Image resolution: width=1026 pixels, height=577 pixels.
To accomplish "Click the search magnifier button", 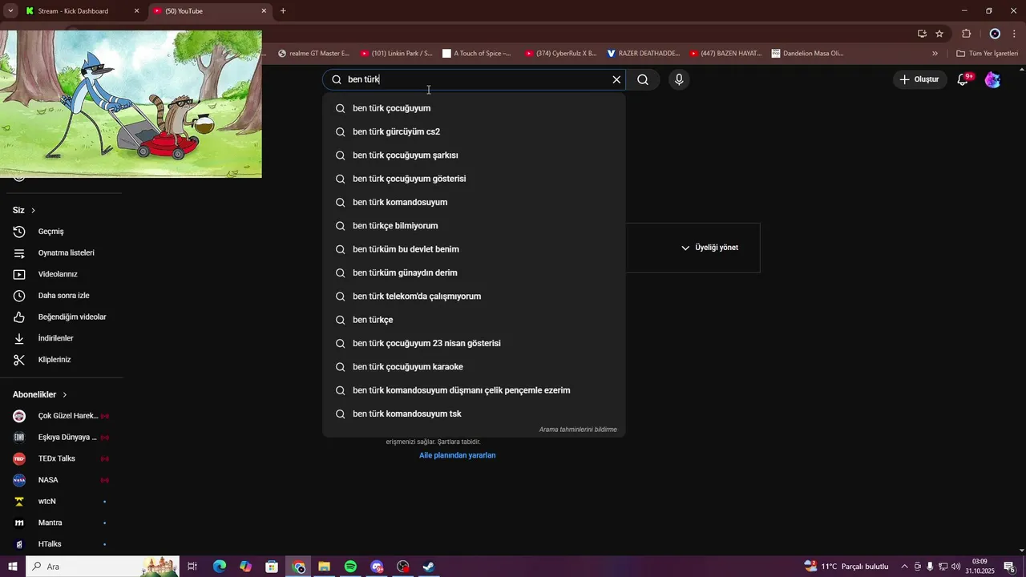I will pyautogui.click(x=643, y=79).
